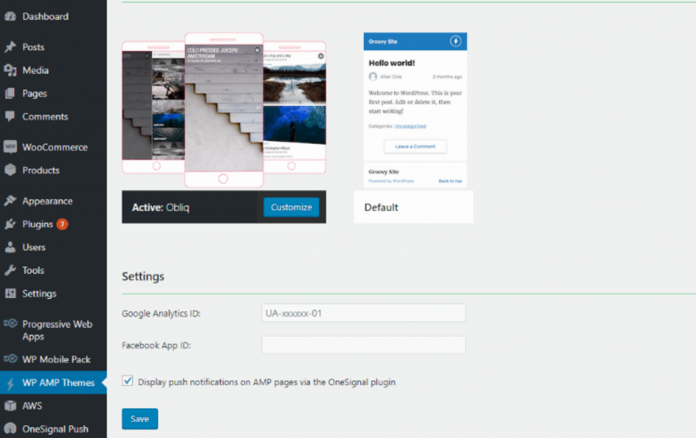This screenshot has height=438, width=696.
Task: Select the Default theme preview thumbnail
Action: 415,110
